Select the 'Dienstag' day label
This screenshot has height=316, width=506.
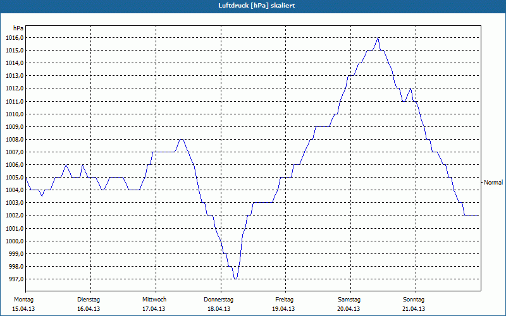point(89,300)
